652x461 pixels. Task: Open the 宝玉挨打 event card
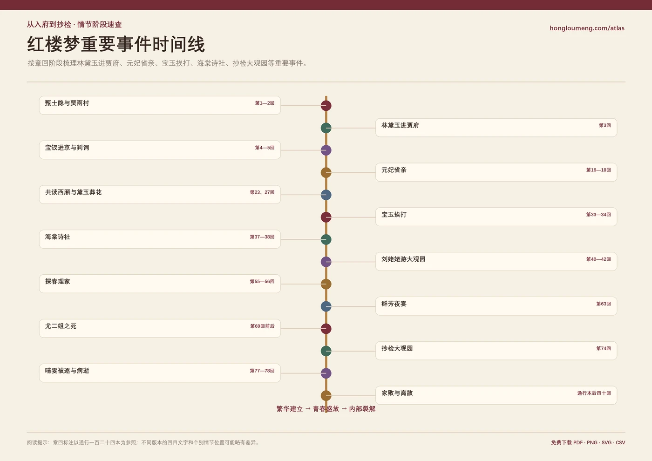[496, 217]
